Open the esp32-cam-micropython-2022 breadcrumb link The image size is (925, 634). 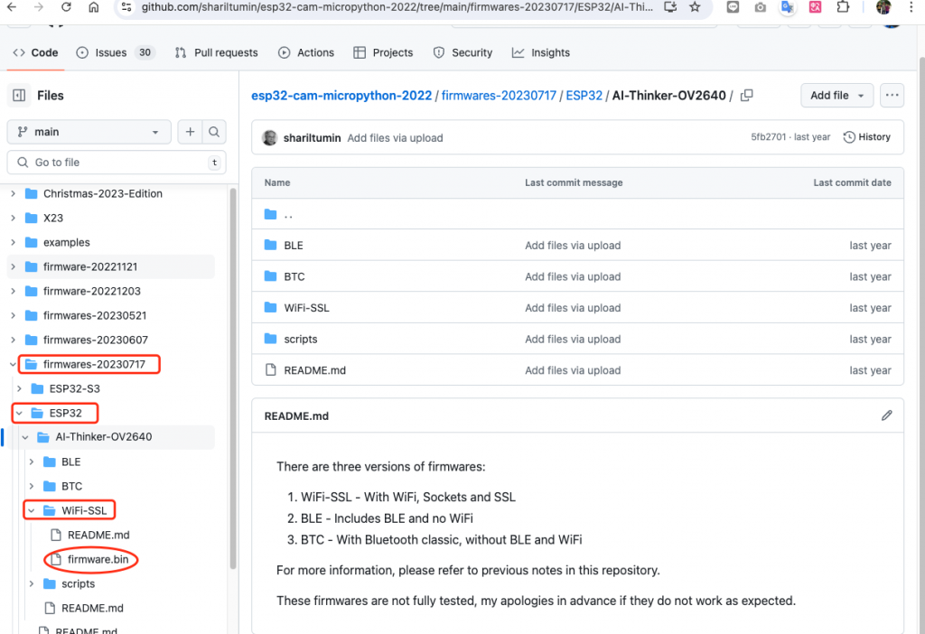341,96
